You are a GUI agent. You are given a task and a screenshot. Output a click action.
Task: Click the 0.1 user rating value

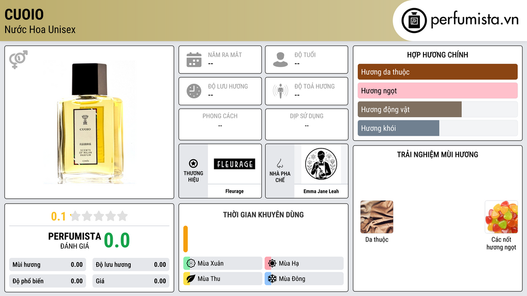click(59, 216)
